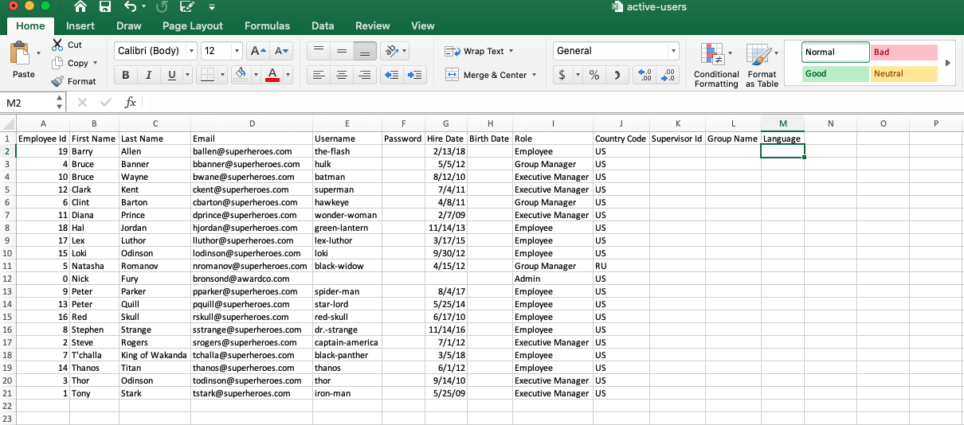Click the Cut scissors icon
This screenshot has width=964, height=425.
[x=58, y=45]
